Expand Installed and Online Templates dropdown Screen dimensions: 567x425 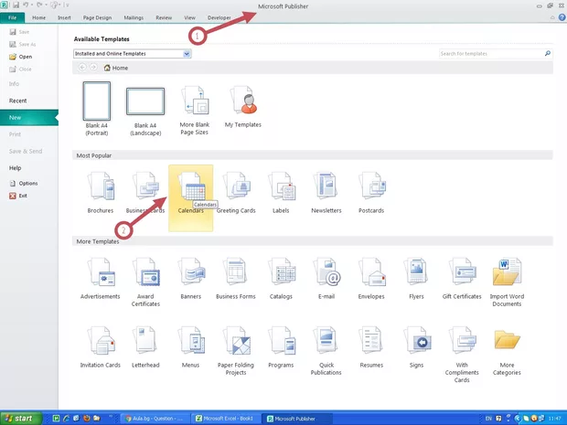[x=187, y=54]
